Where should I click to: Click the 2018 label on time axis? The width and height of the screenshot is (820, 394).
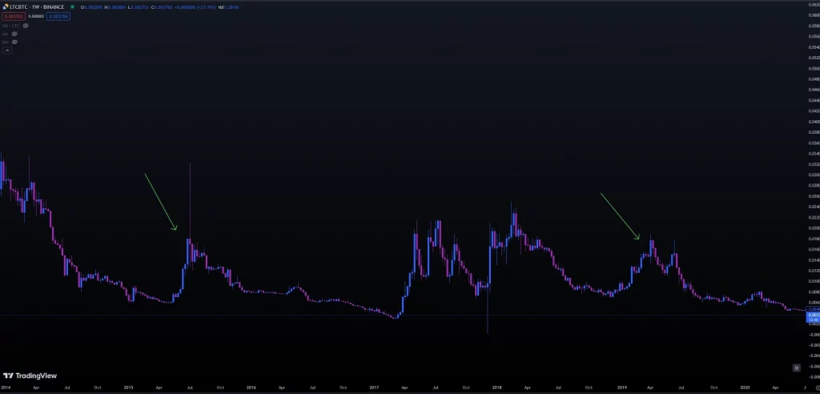[496, 388]
